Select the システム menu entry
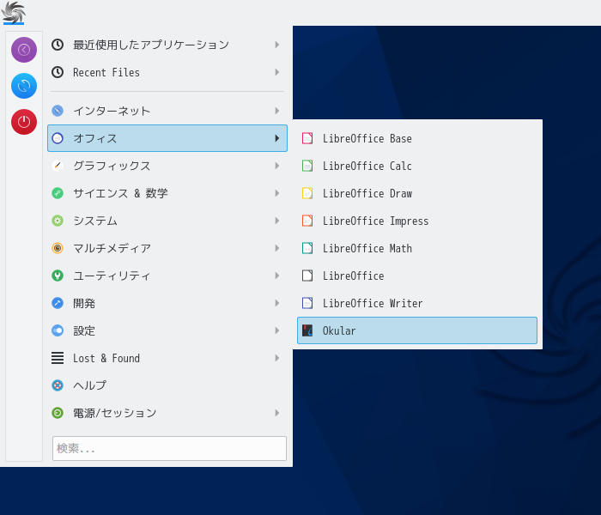 coord(167,221)
